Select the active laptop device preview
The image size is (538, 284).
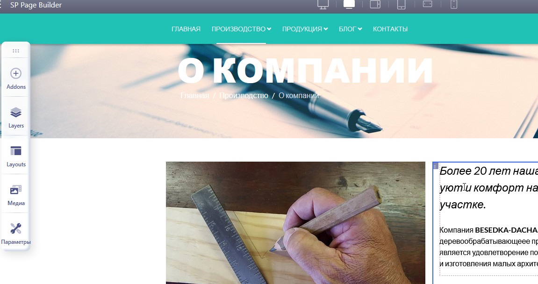click(349, 4)
